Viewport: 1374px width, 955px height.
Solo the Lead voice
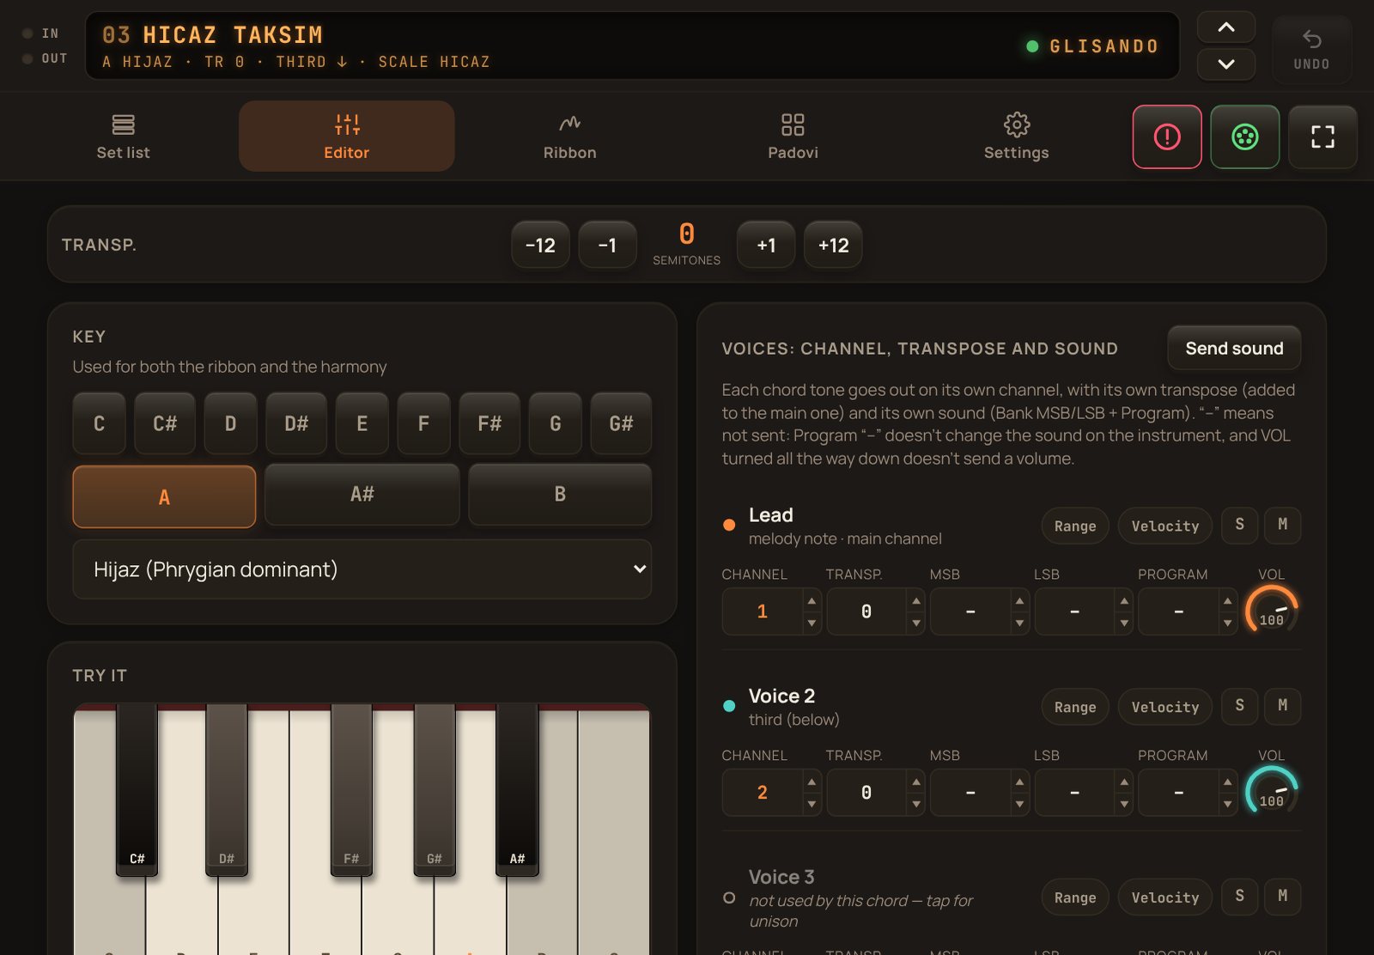1239,525
